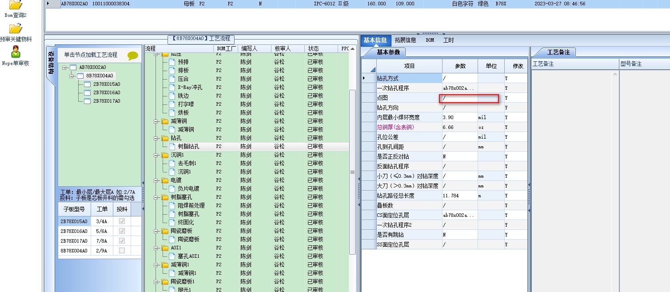Collapse the 陶瓷磨板 process group
670x292 pixels.
point(156,231)
